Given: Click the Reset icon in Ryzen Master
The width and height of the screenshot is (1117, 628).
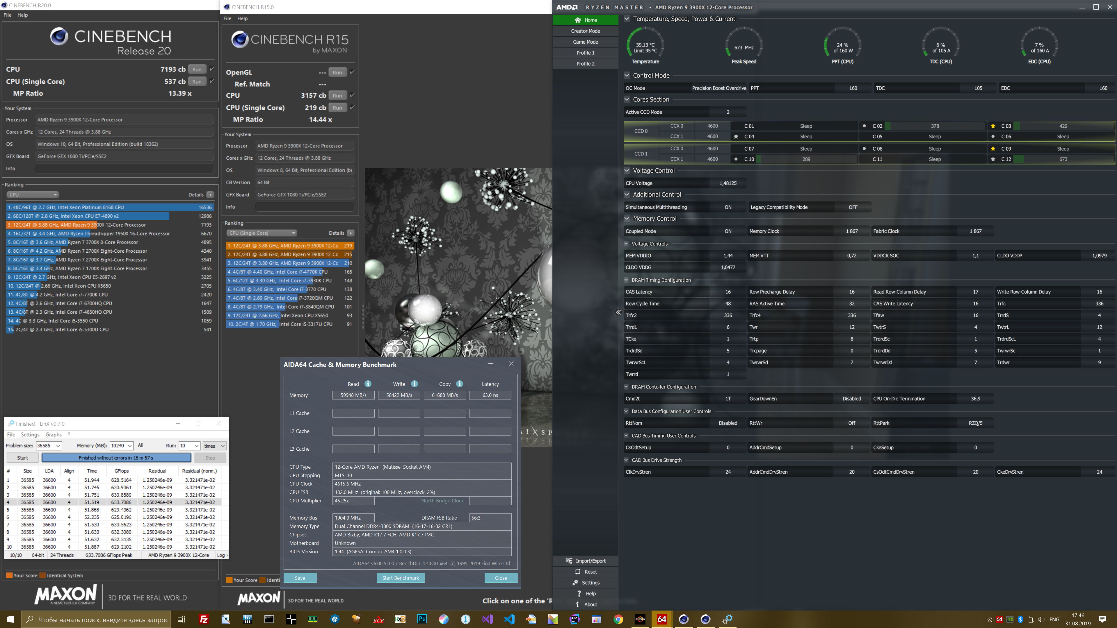Looking at the screenshot, I should [578, 572].
